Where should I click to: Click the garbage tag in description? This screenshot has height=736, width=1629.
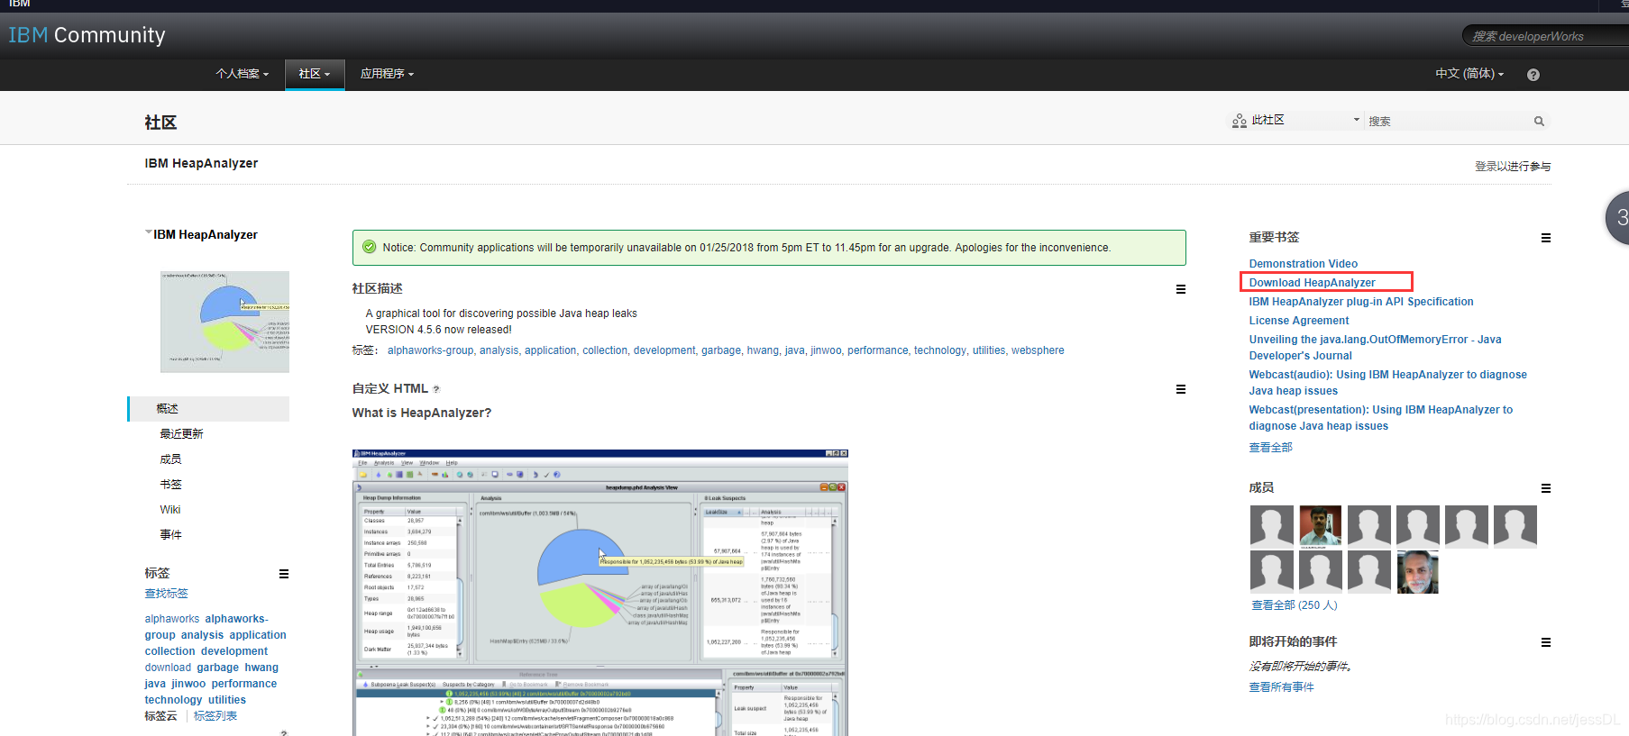(x=721, y=350)
